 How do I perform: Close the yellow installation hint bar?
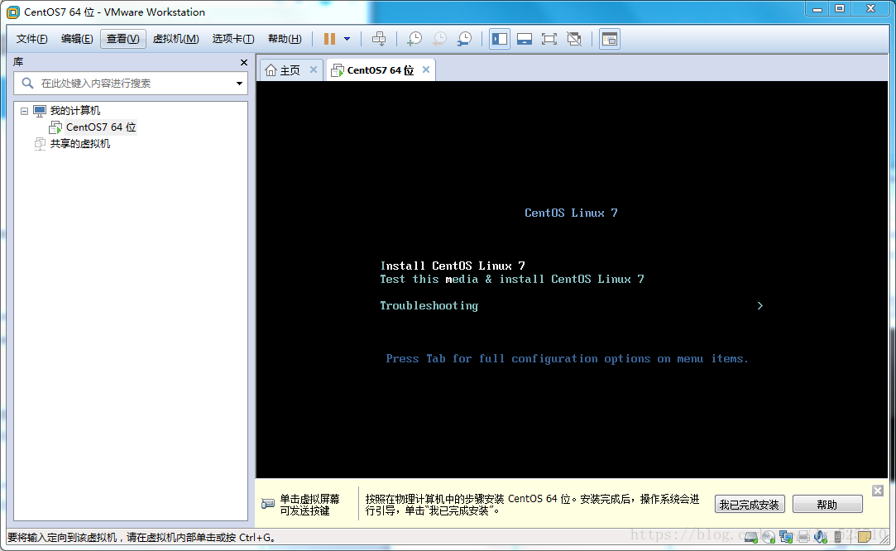[x=878, y=491]
